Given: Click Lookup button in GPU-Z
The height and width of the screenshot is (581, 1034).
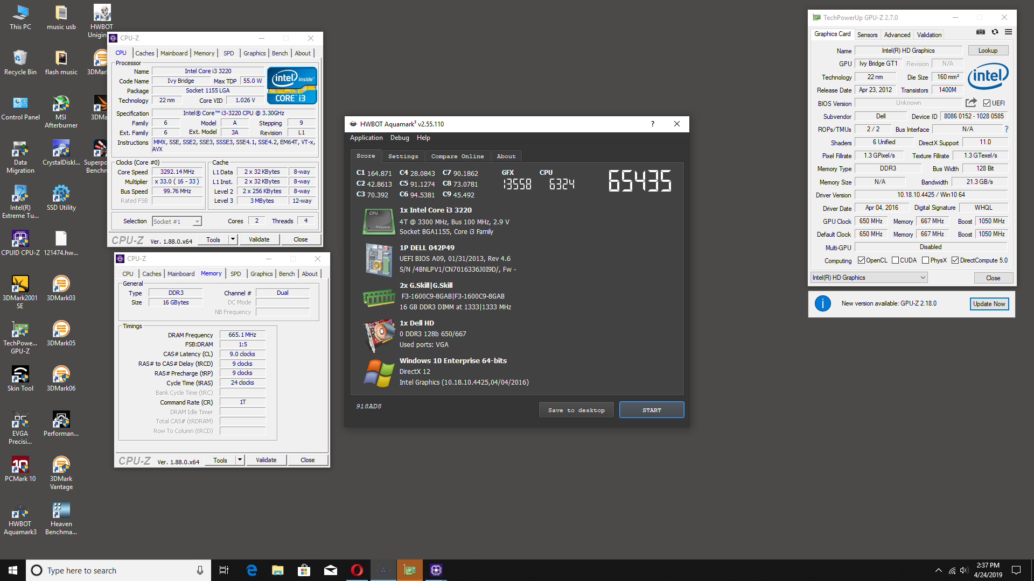Looking at the screenshot, I should [988, 51].
